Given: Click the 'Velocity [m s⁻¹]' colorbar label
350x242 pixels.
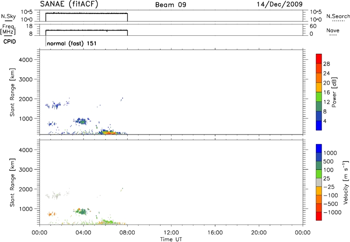Looking at the screenshot, I should pos(346,182).
